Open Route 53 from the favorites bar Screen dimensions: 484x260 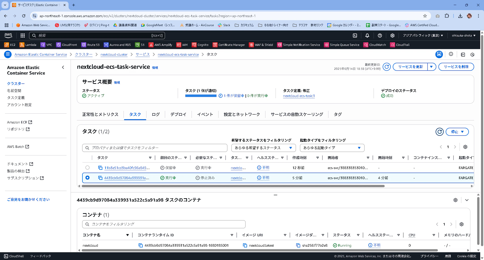(90, 45)
